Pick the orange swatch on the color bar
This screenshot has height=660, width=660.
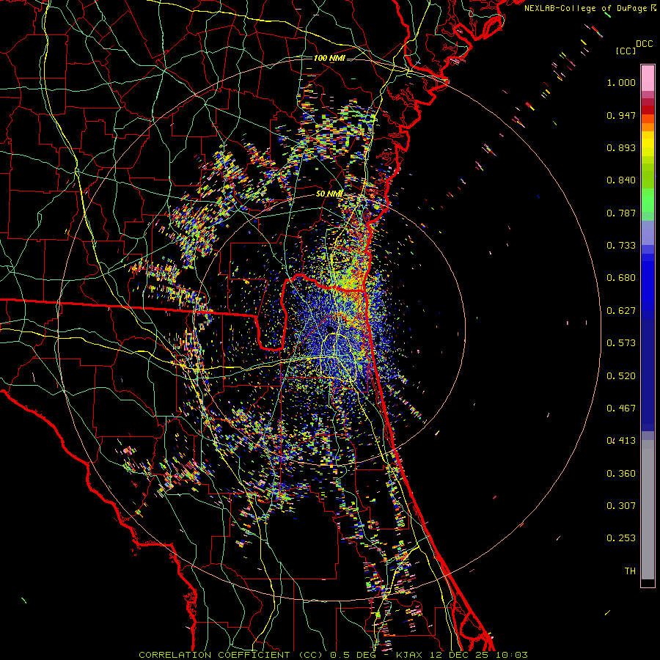(648, 127)
